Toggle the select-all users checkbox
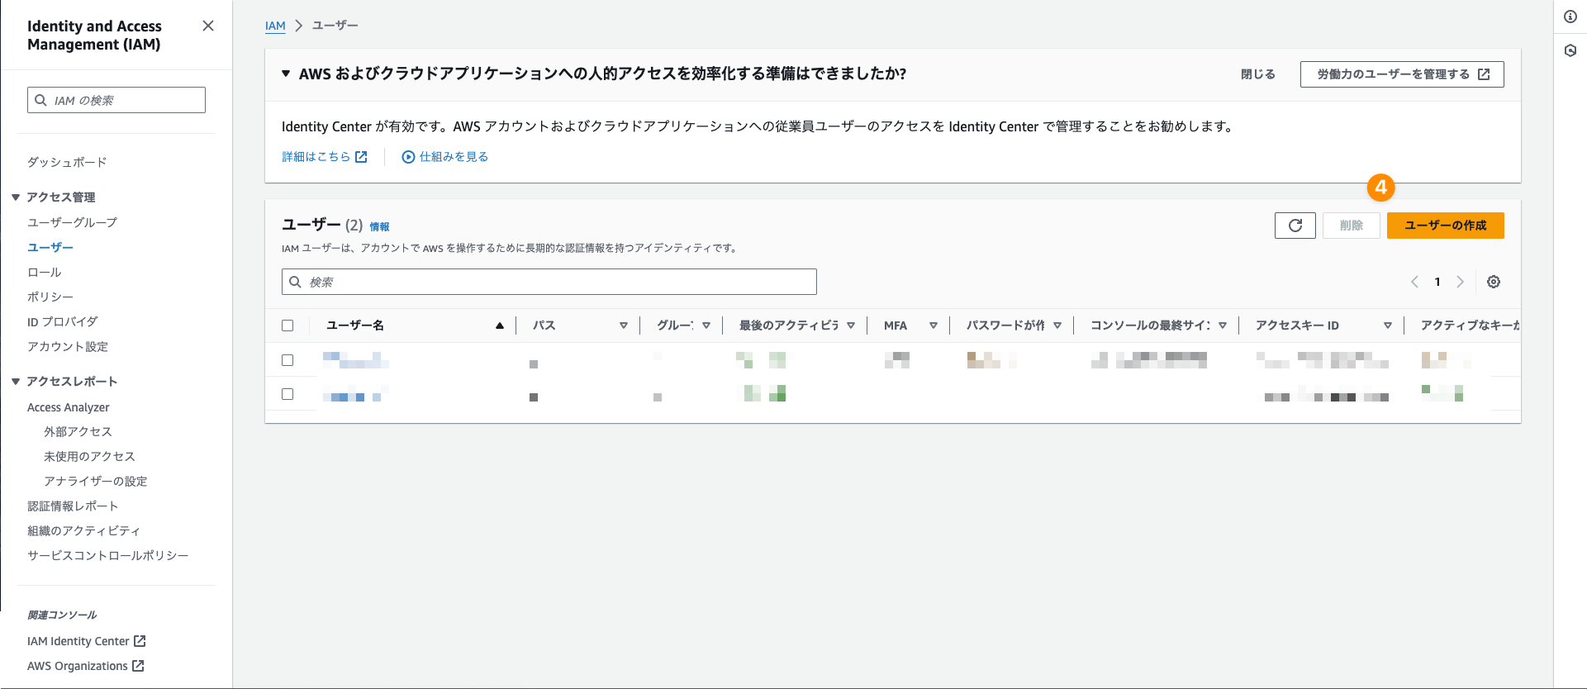This screenshot has height=689, width=1587. click(x=287, y=325)
